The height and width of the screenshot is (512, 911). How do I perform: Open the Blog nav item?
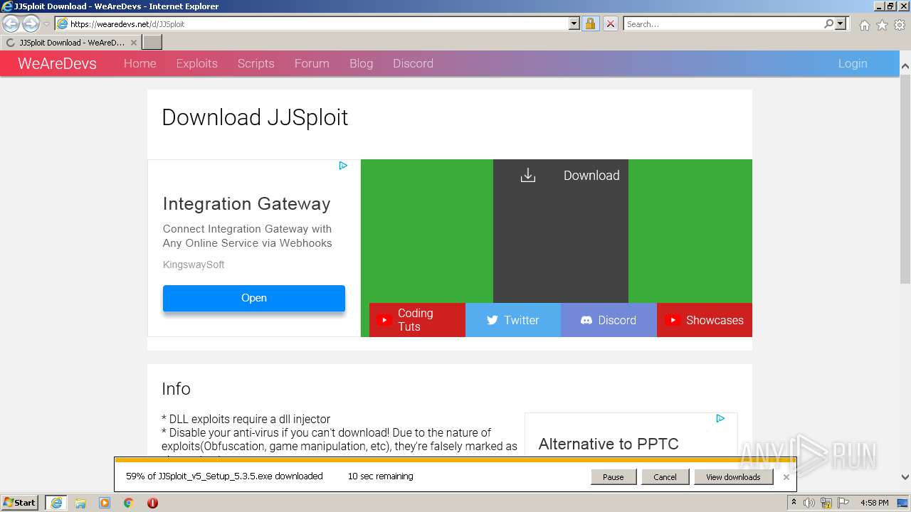(x=361, y=63)
